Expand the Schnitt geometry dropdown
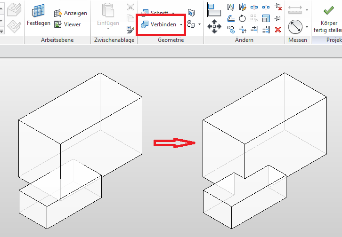342x237 pixels. coord(173,13)
